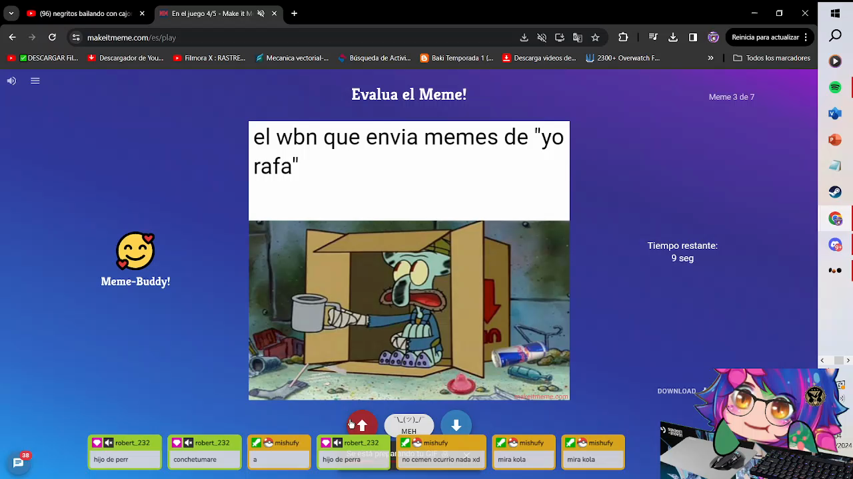853x479 pixels.
Task: Open the Todos los marcadores folder
Action: pos(772,58)
